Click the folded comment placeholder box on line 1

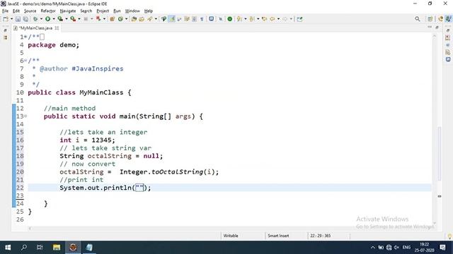point(42,37)
